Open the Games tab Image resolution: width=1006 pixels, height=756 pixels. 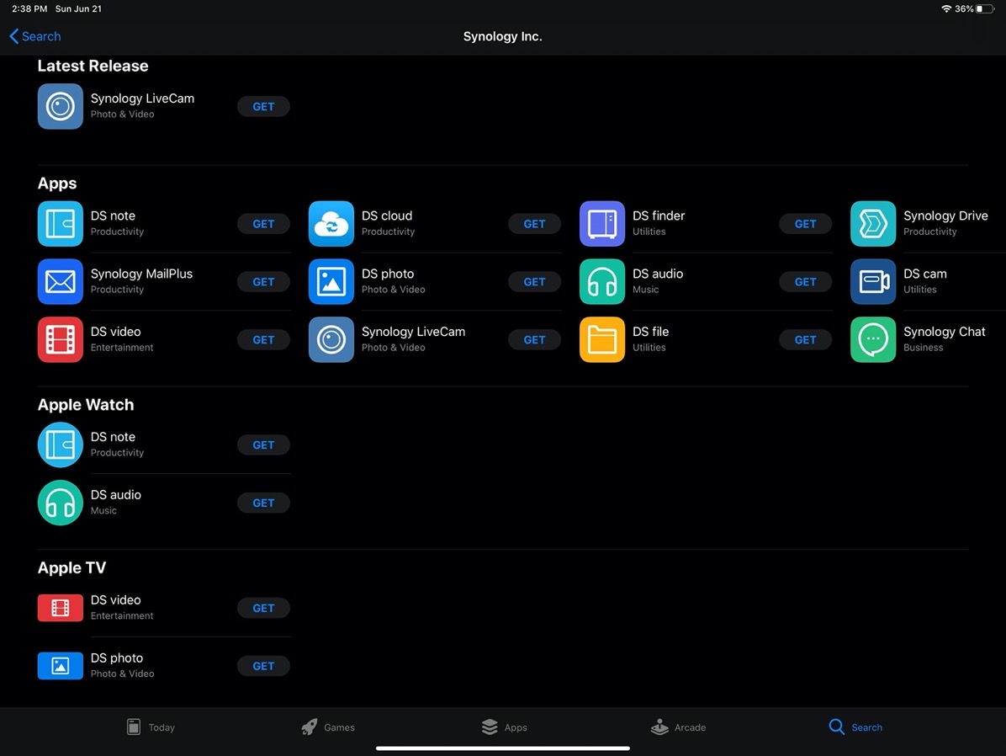pos(328,727)
